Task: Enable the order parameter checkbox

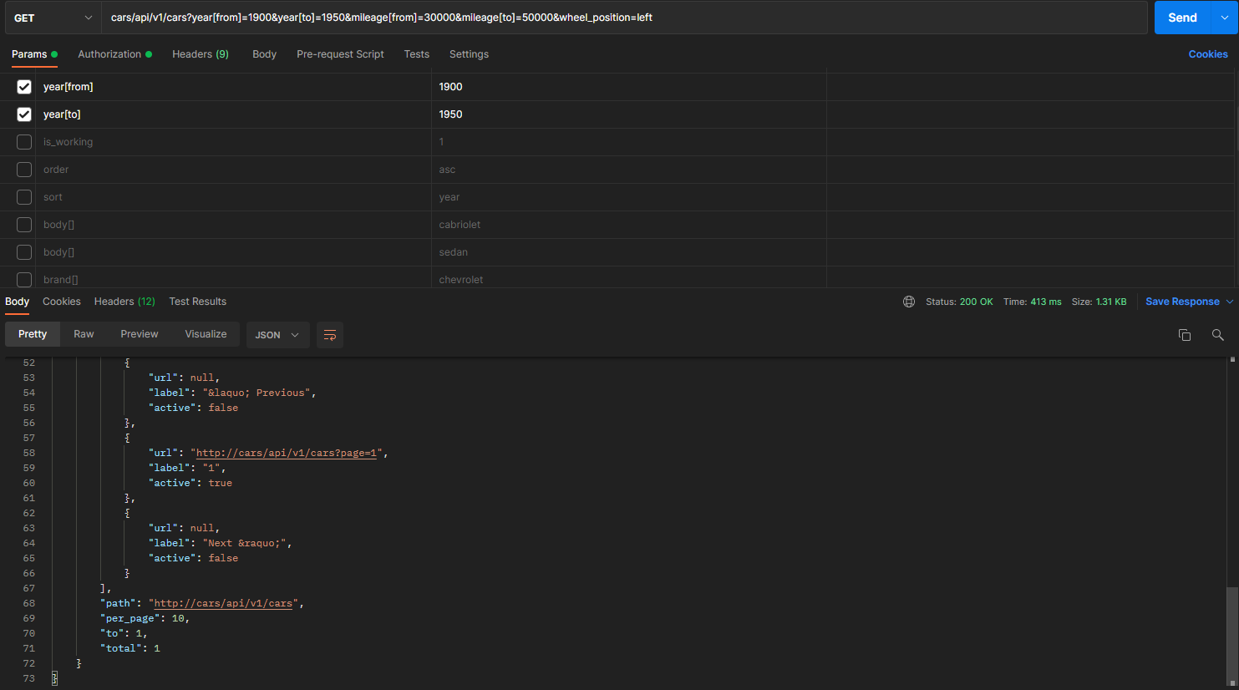Action: pos(24,170)
